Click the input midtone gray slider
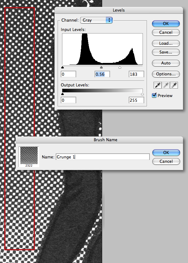188x263 pixels. coord(101,67)
